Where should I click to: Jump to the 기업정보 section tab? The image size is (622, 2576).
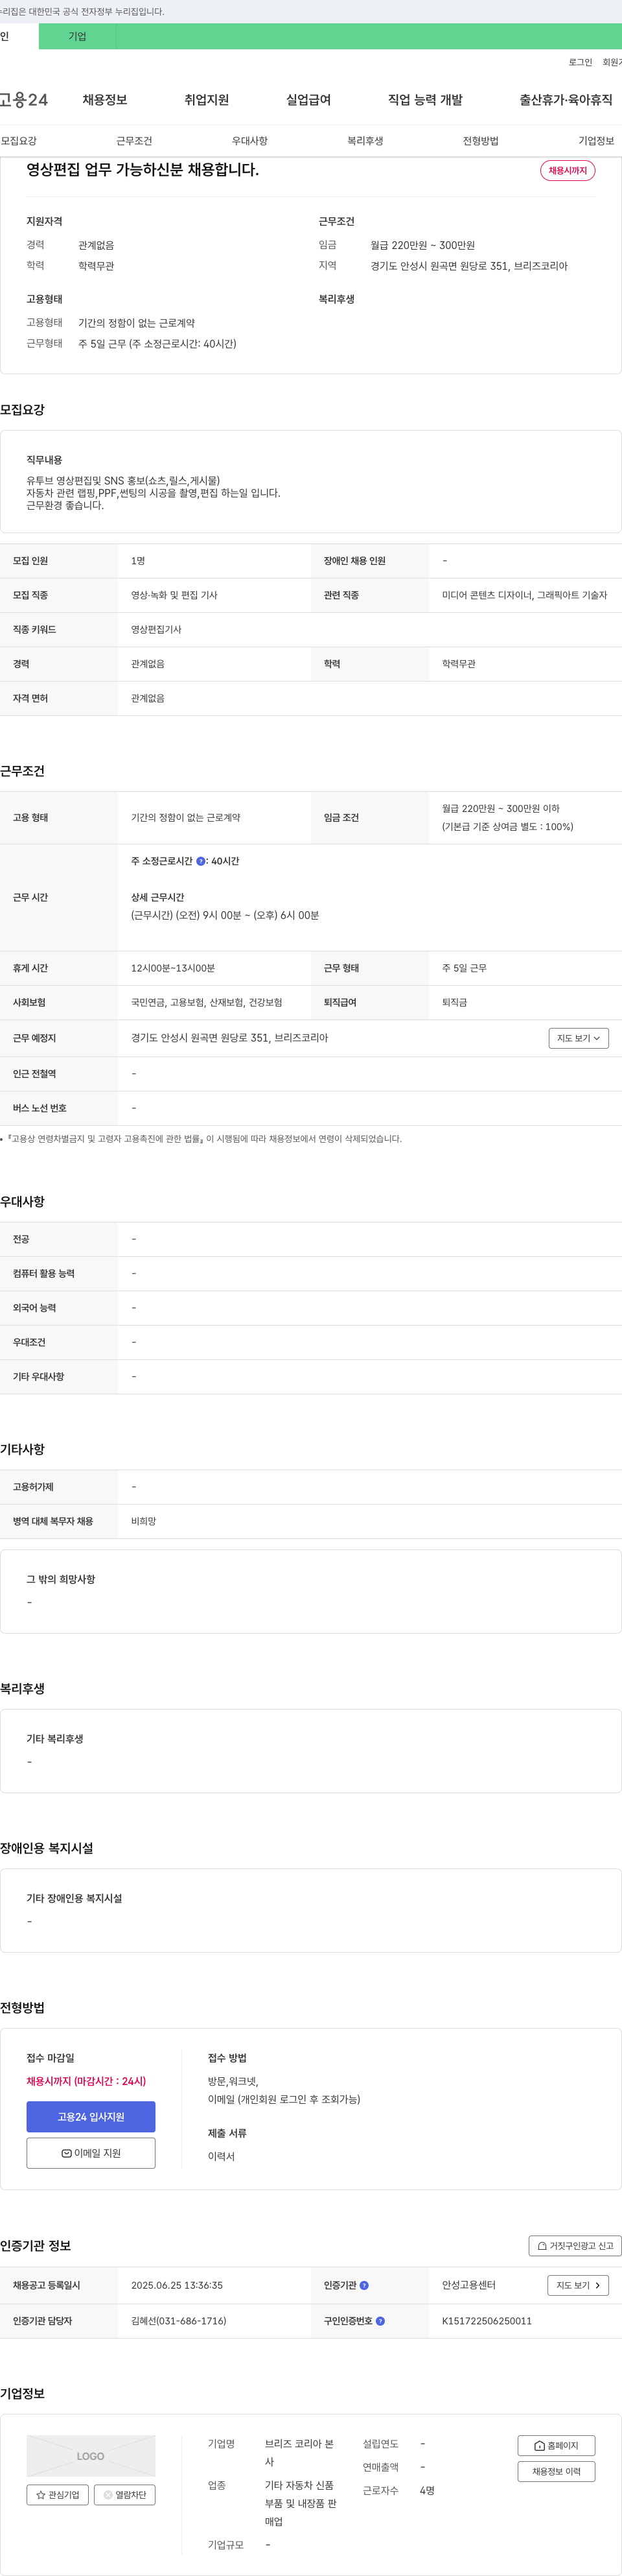596,141
